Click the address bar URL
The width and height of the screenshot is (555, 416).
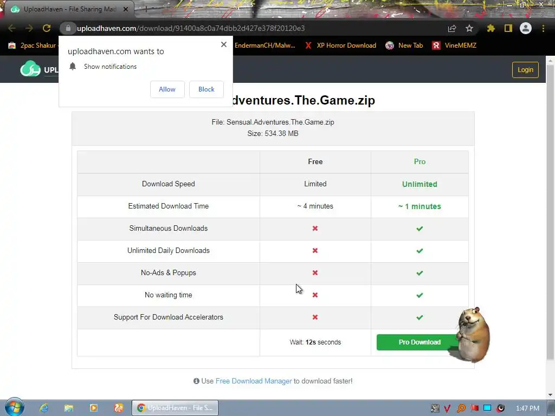pos(191,28)
